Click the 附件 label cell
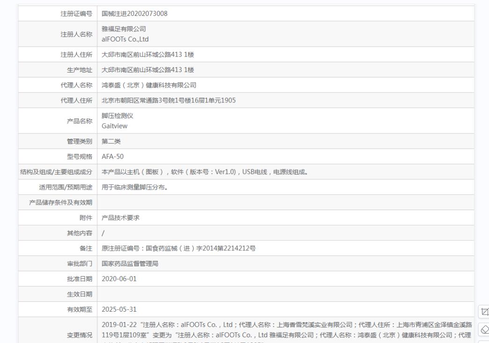Image resolution: width=489 pixels, height=343 pixels. 58,218
